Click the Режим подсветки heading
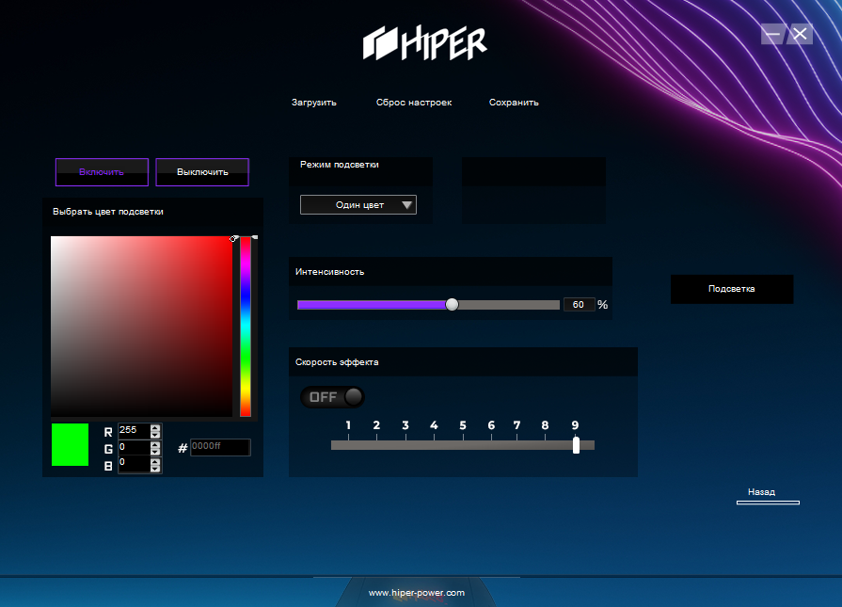This screenshot has width=842, height=607. (x=340, y=165)
